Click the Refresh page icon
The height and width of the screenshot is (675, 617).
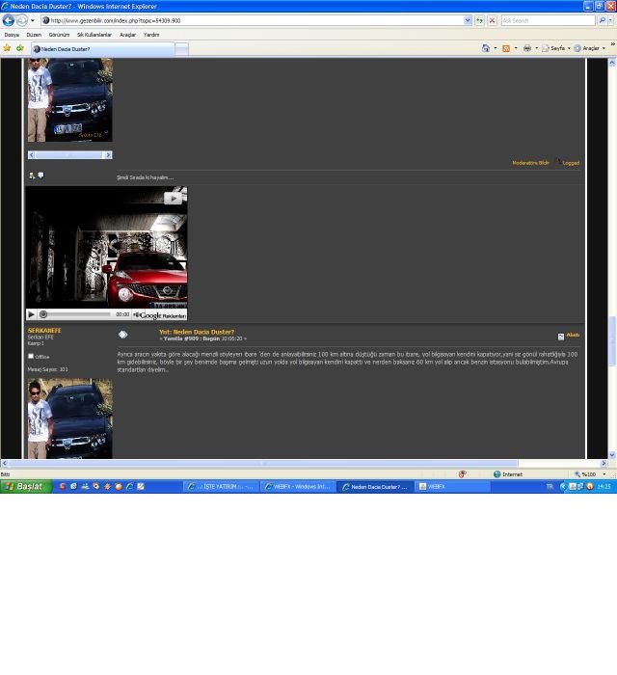(x=479, y=20)
